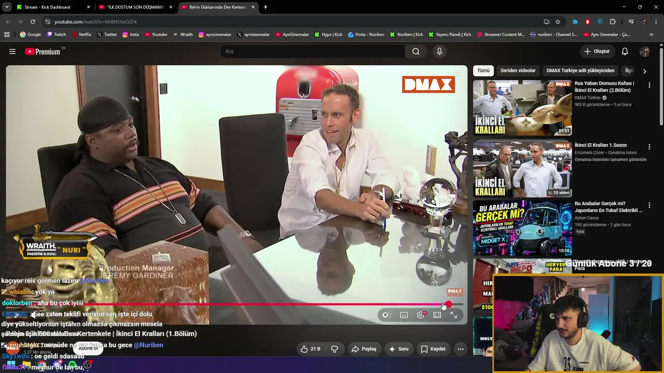
Task: Open the İkinci El Kralları 10 video playlist thumbnail
Action: tap(522, 169)
